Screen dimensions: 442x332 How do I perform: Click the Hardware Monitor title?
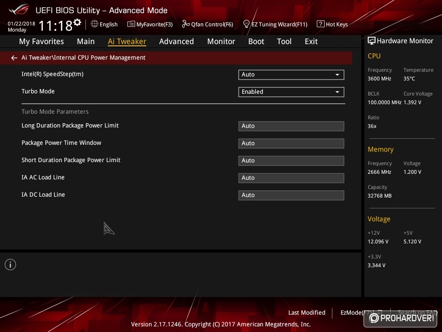[x=405, y=41]
